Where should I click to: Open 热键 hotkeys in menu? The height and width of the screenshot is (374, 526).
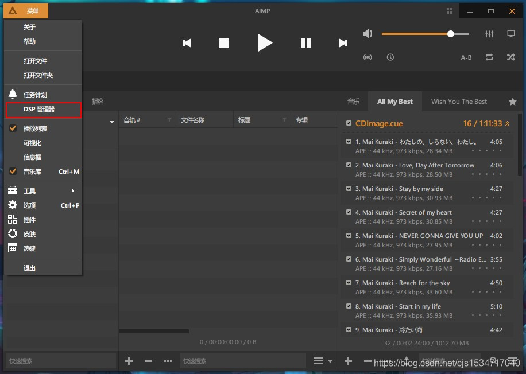(43, 248)
